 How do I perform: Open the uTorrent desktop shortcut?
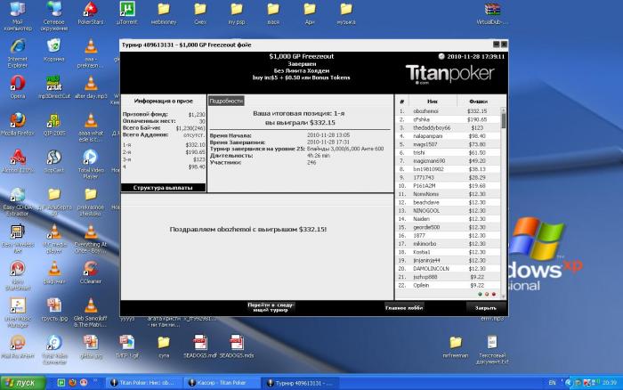point(127,12)
